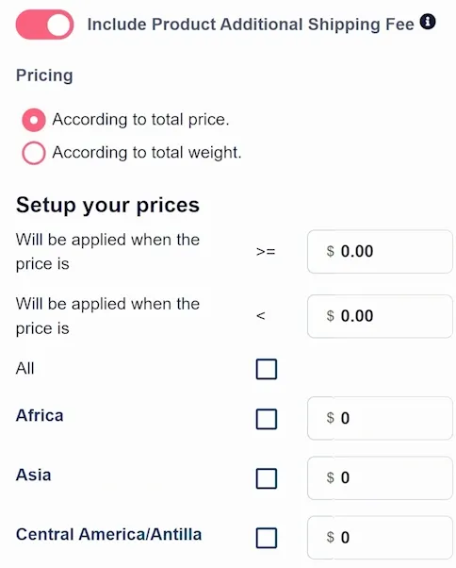
Task: Toggle Include Product Additional Shipping Fee switch
Action: tap(44, 25)
